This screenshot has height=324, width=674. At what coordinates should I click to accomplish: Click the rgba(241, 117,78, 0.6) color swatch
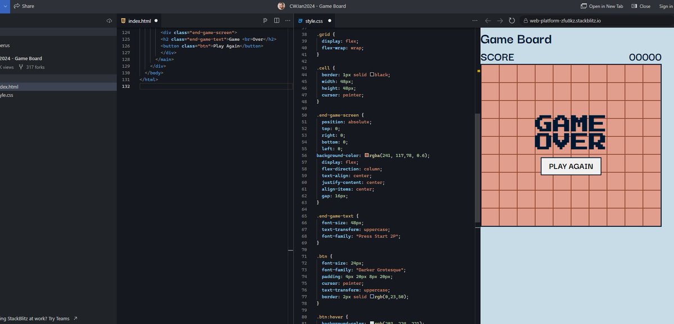[367, 155]
